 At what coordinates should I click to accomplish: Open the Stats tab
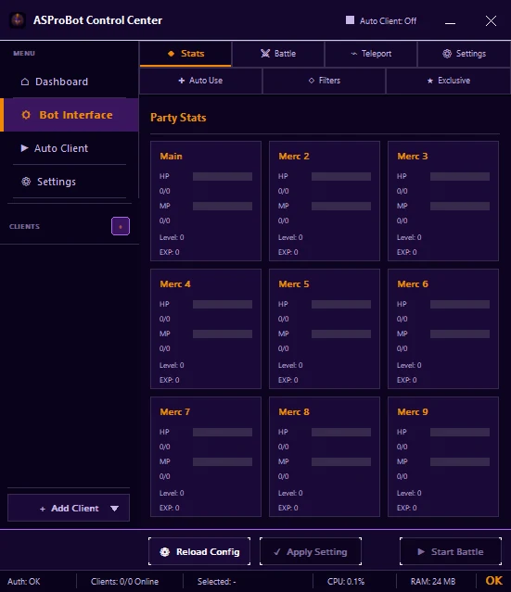tap(185, 54)
